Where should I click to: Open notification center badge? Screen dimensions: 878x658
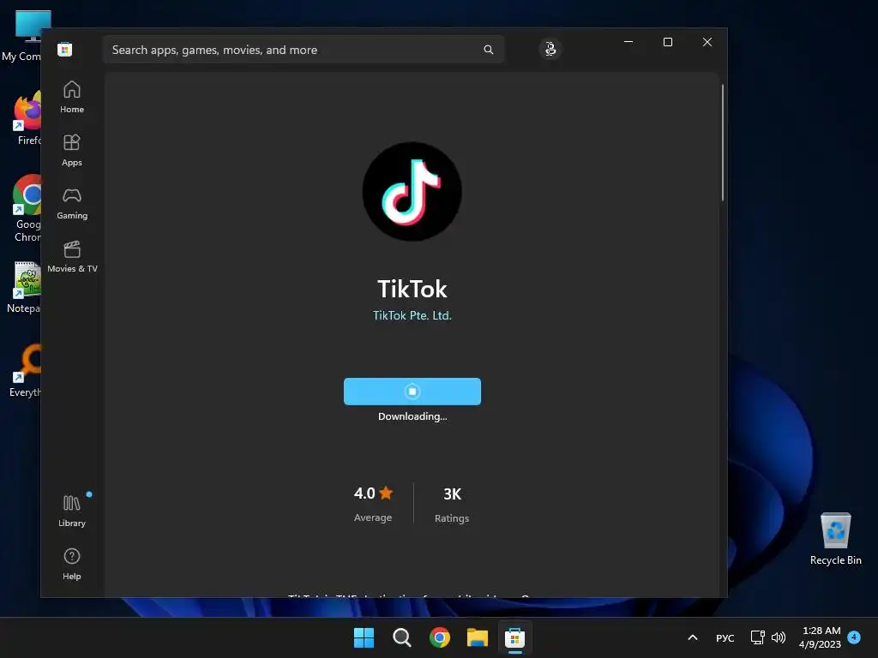coord(855,637)
